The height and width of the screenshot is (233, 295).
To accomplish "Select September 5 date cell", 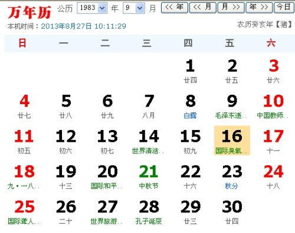I will pos(65,106).
